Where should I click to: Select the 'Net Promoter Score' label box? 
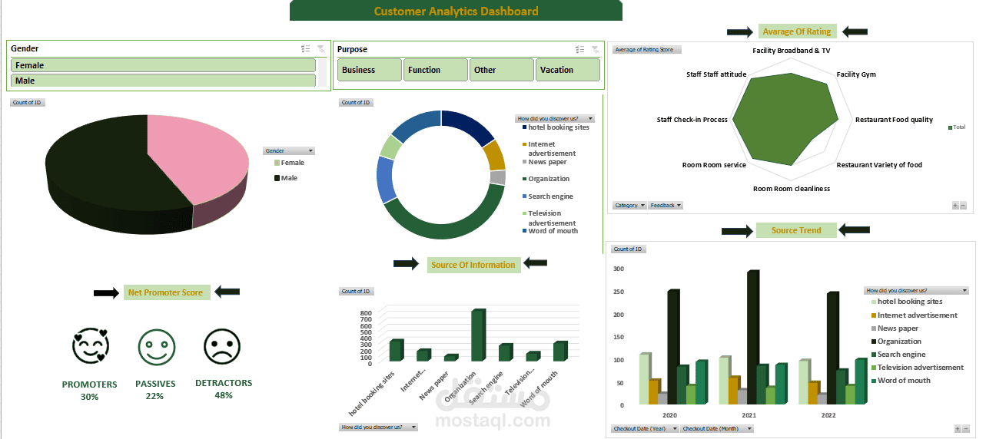(166, 292)
